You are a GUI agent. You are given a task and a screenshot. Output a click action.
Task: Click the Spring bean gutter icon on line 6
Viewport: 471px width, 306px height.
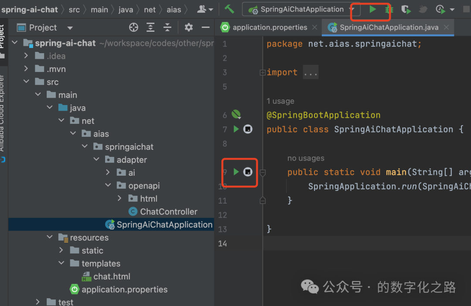point(236,114)
